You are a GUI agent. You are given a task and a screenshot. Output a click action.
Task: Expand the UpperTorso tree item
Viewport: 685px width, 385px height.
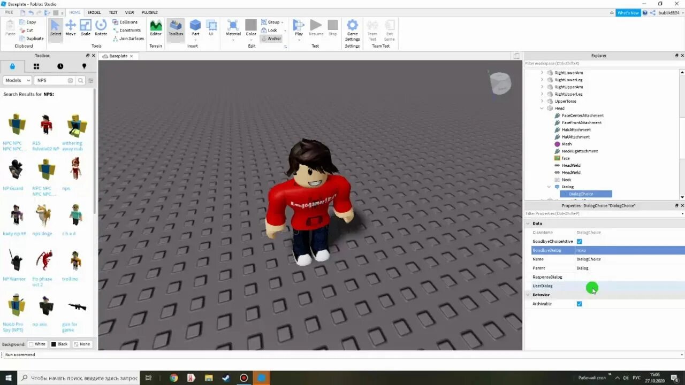(x=542, y=101)
